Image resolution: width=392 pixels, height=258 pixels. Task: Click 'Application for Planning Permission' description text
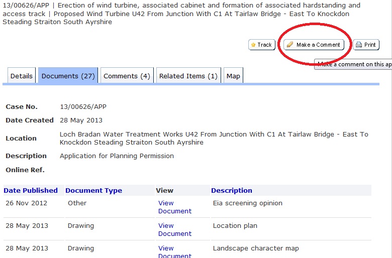pos(117,156)
